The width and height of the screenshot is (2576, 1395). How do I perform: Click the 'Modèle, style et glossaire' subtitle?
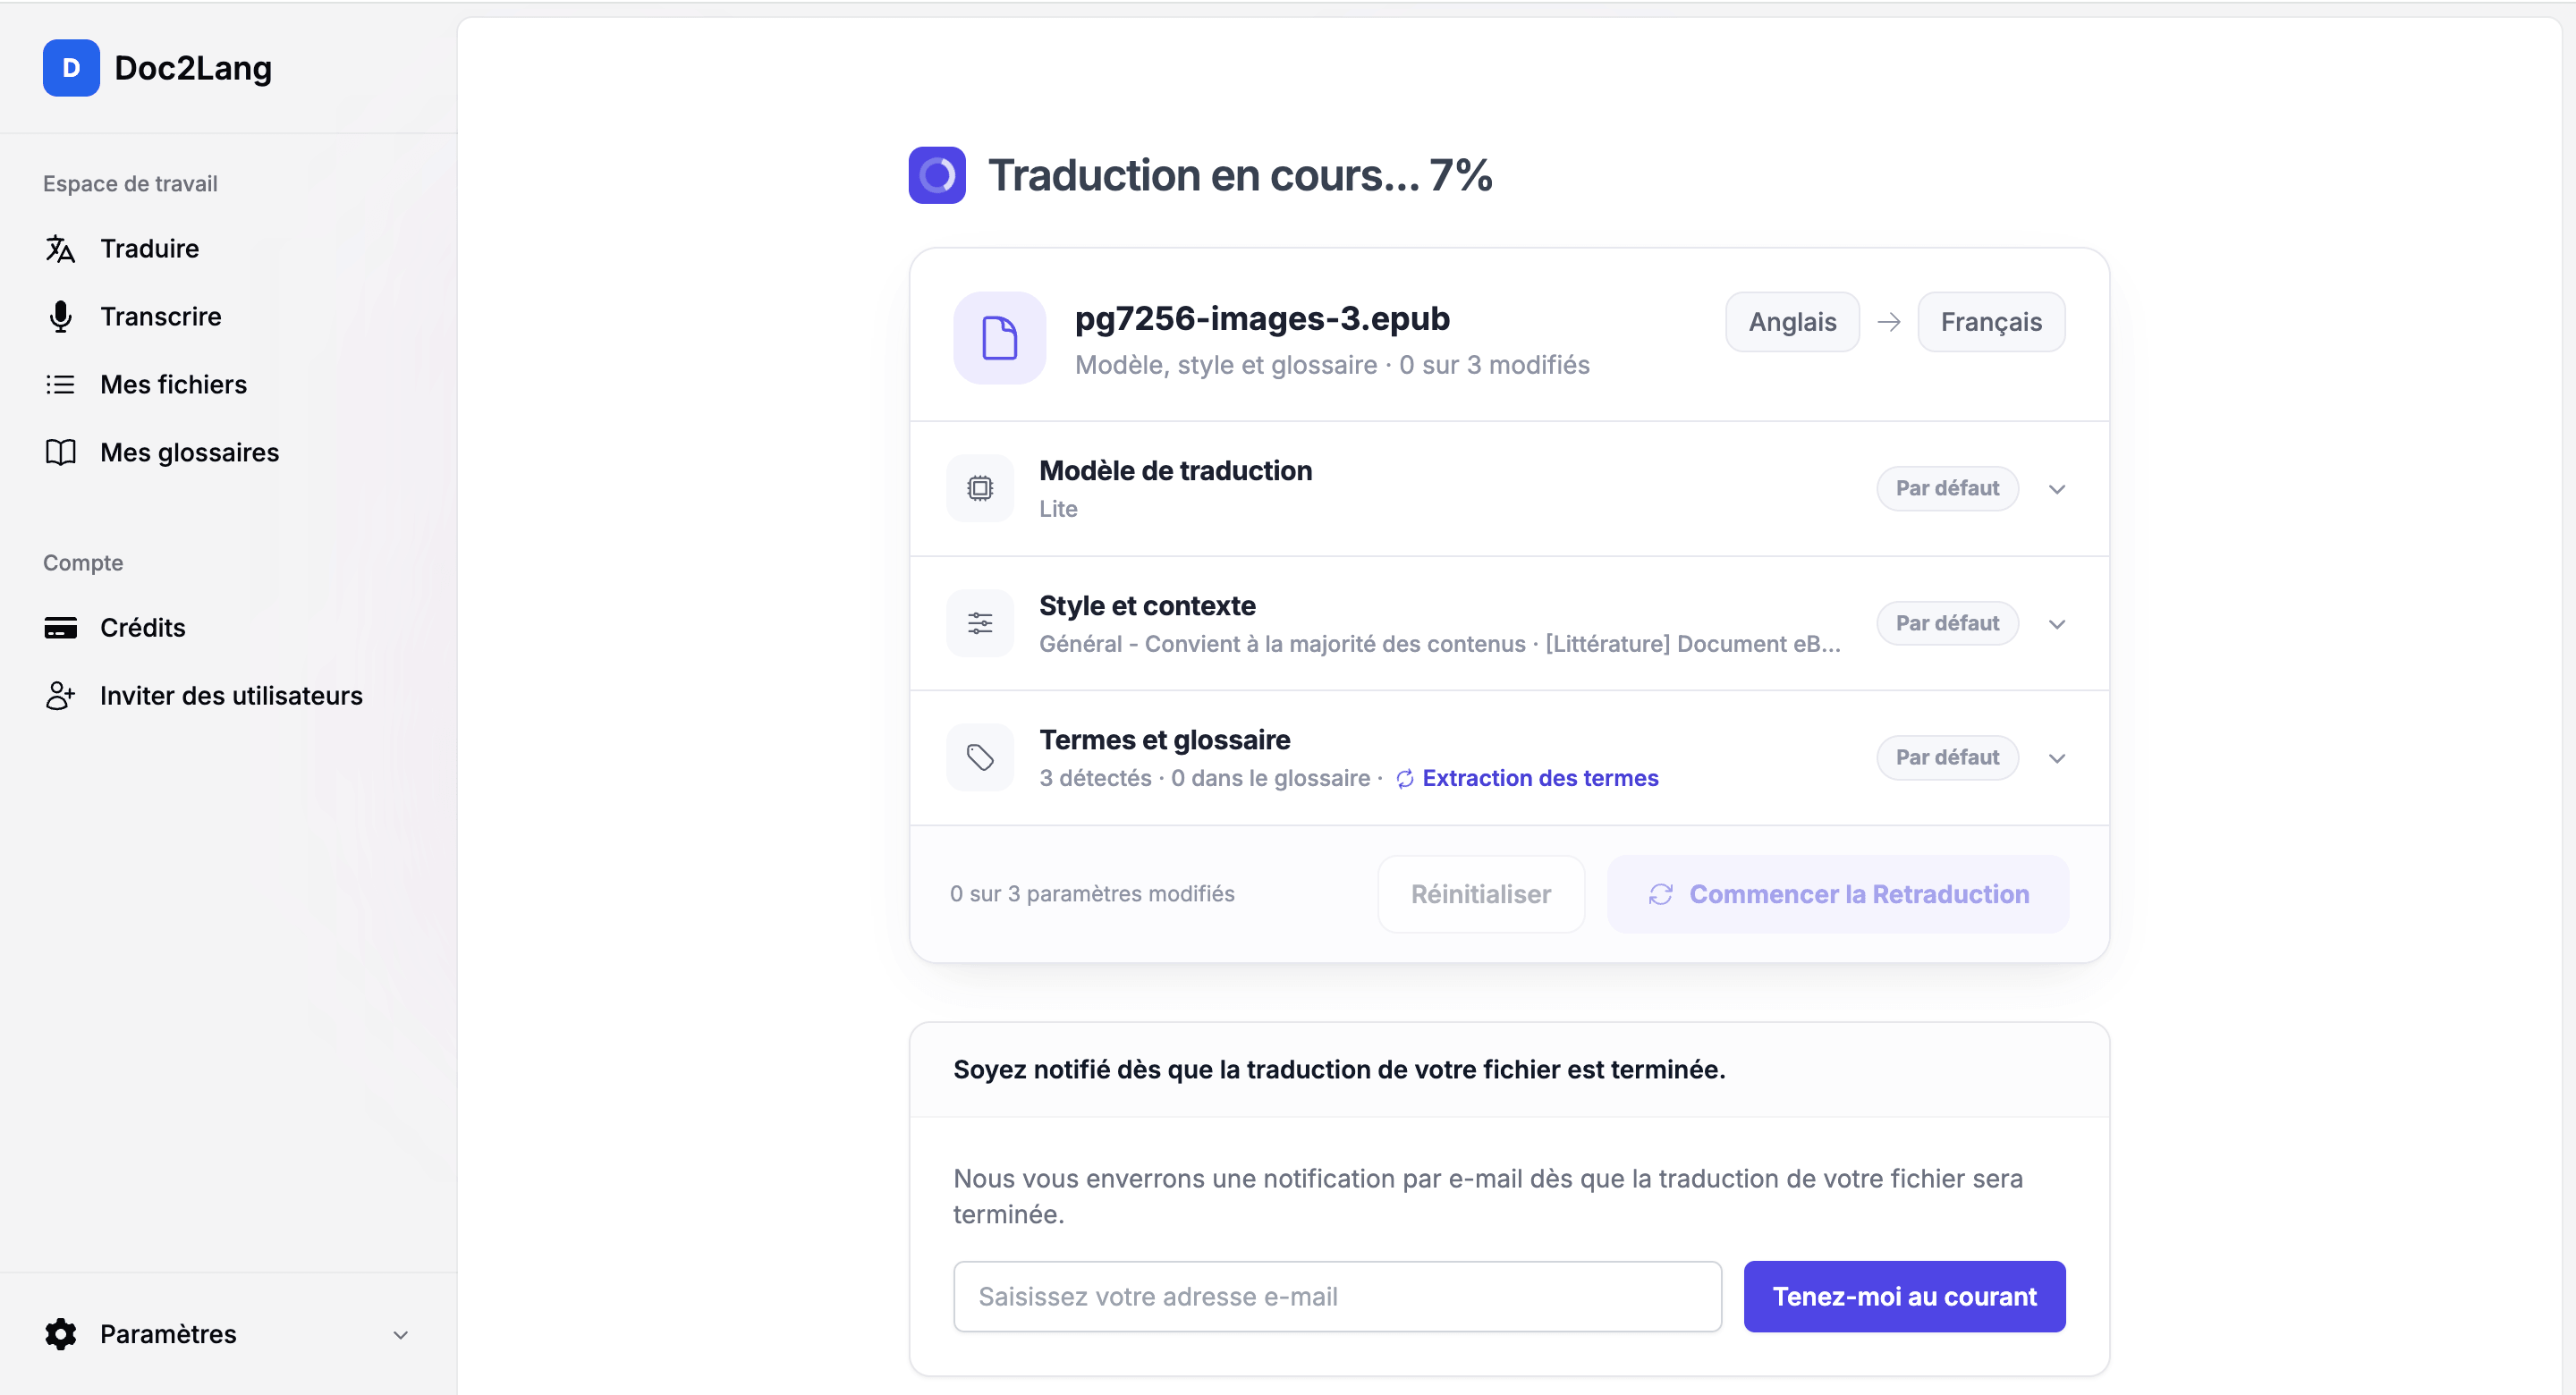(x=1226, y=365)
